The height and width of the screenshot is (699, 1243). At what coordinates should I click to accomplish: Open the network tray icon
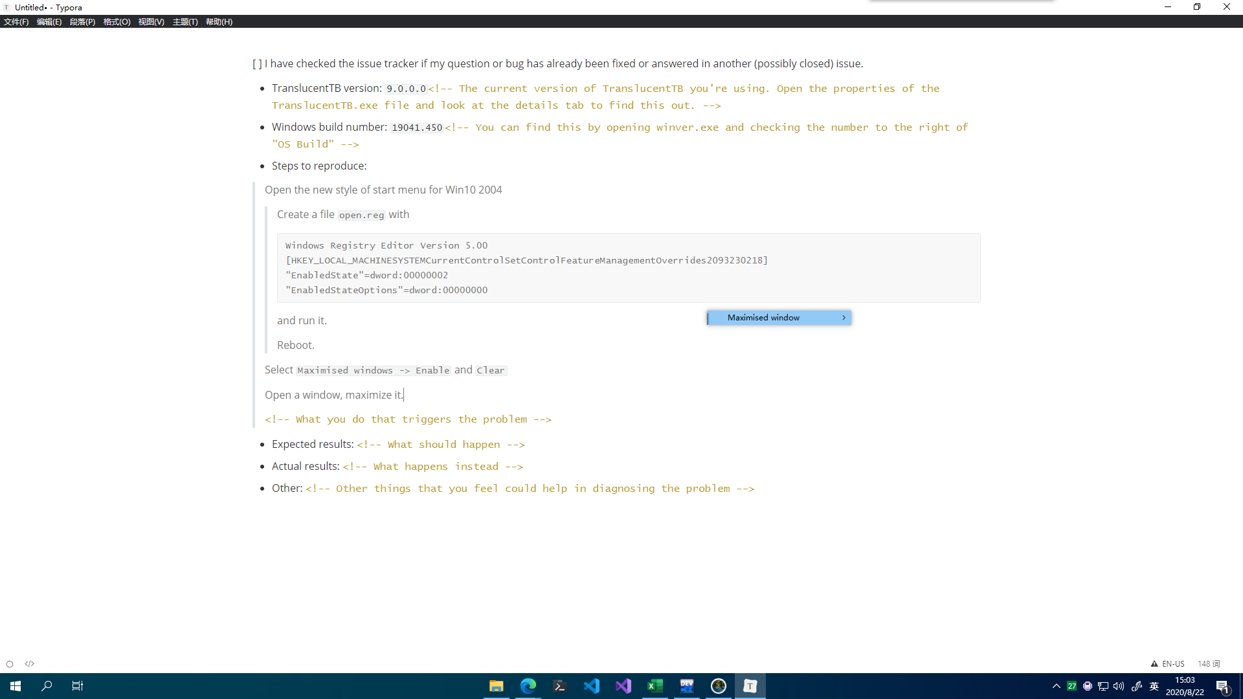[1103, 686]
